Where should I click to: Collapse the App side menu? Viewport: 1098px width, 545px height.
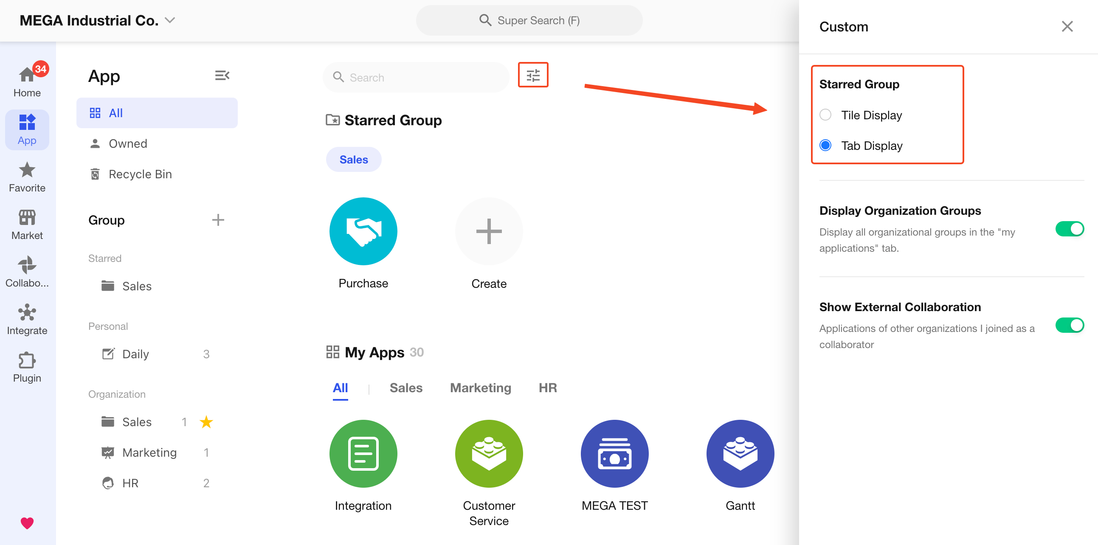[x=222, y=76]
